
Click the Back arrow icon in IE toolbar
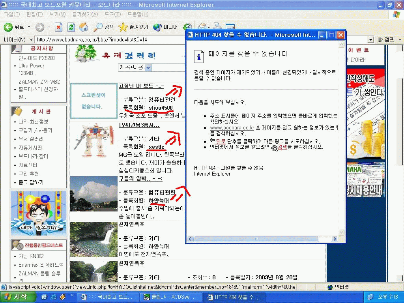click(x=8, y=27)
